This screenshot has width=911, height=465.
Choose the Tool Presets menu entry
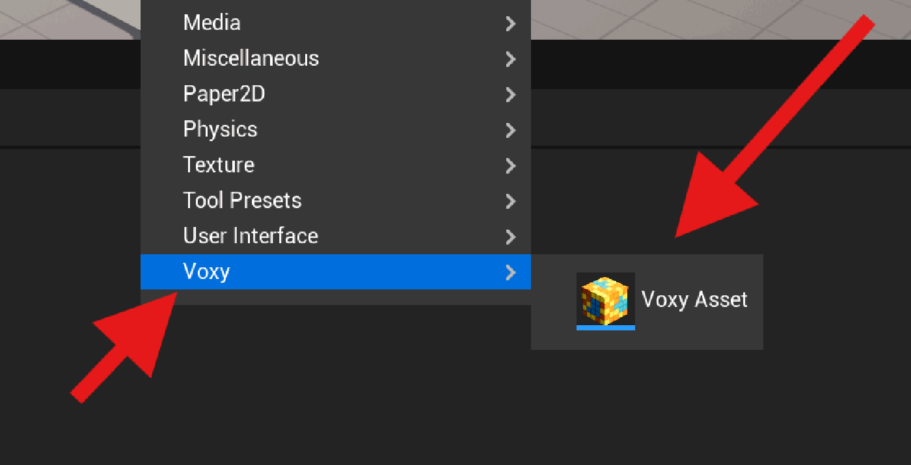[x=242, y=200]
